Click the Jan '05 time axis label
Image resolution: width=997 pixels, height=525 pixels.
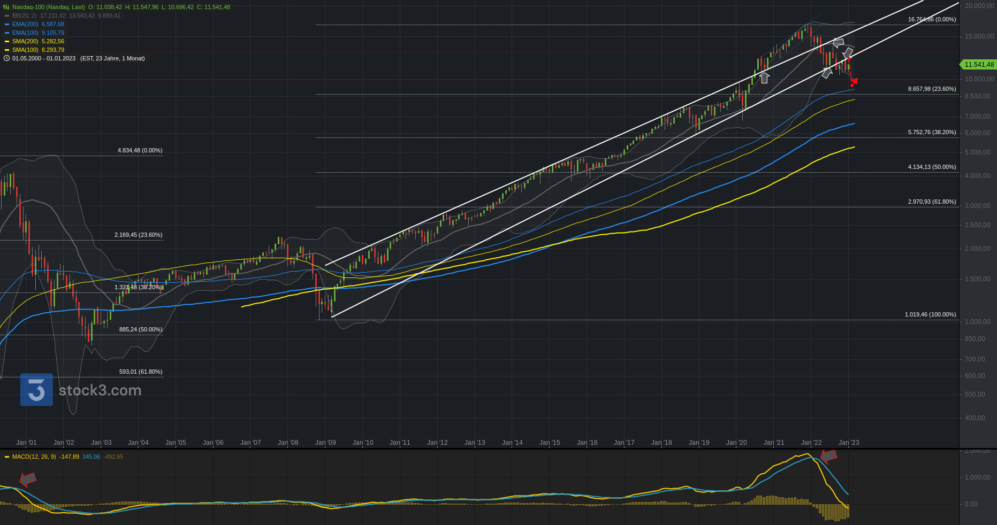[x=176, y=443]
